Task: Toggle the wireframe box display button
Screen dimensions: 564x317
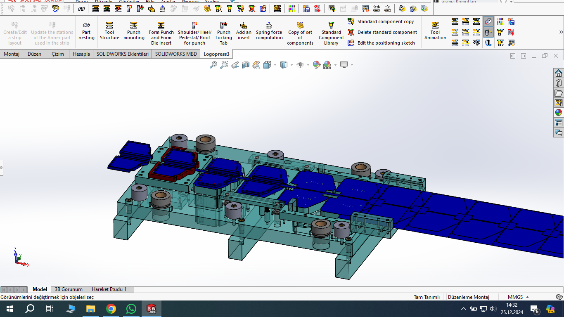Action: tap(488, 21)
